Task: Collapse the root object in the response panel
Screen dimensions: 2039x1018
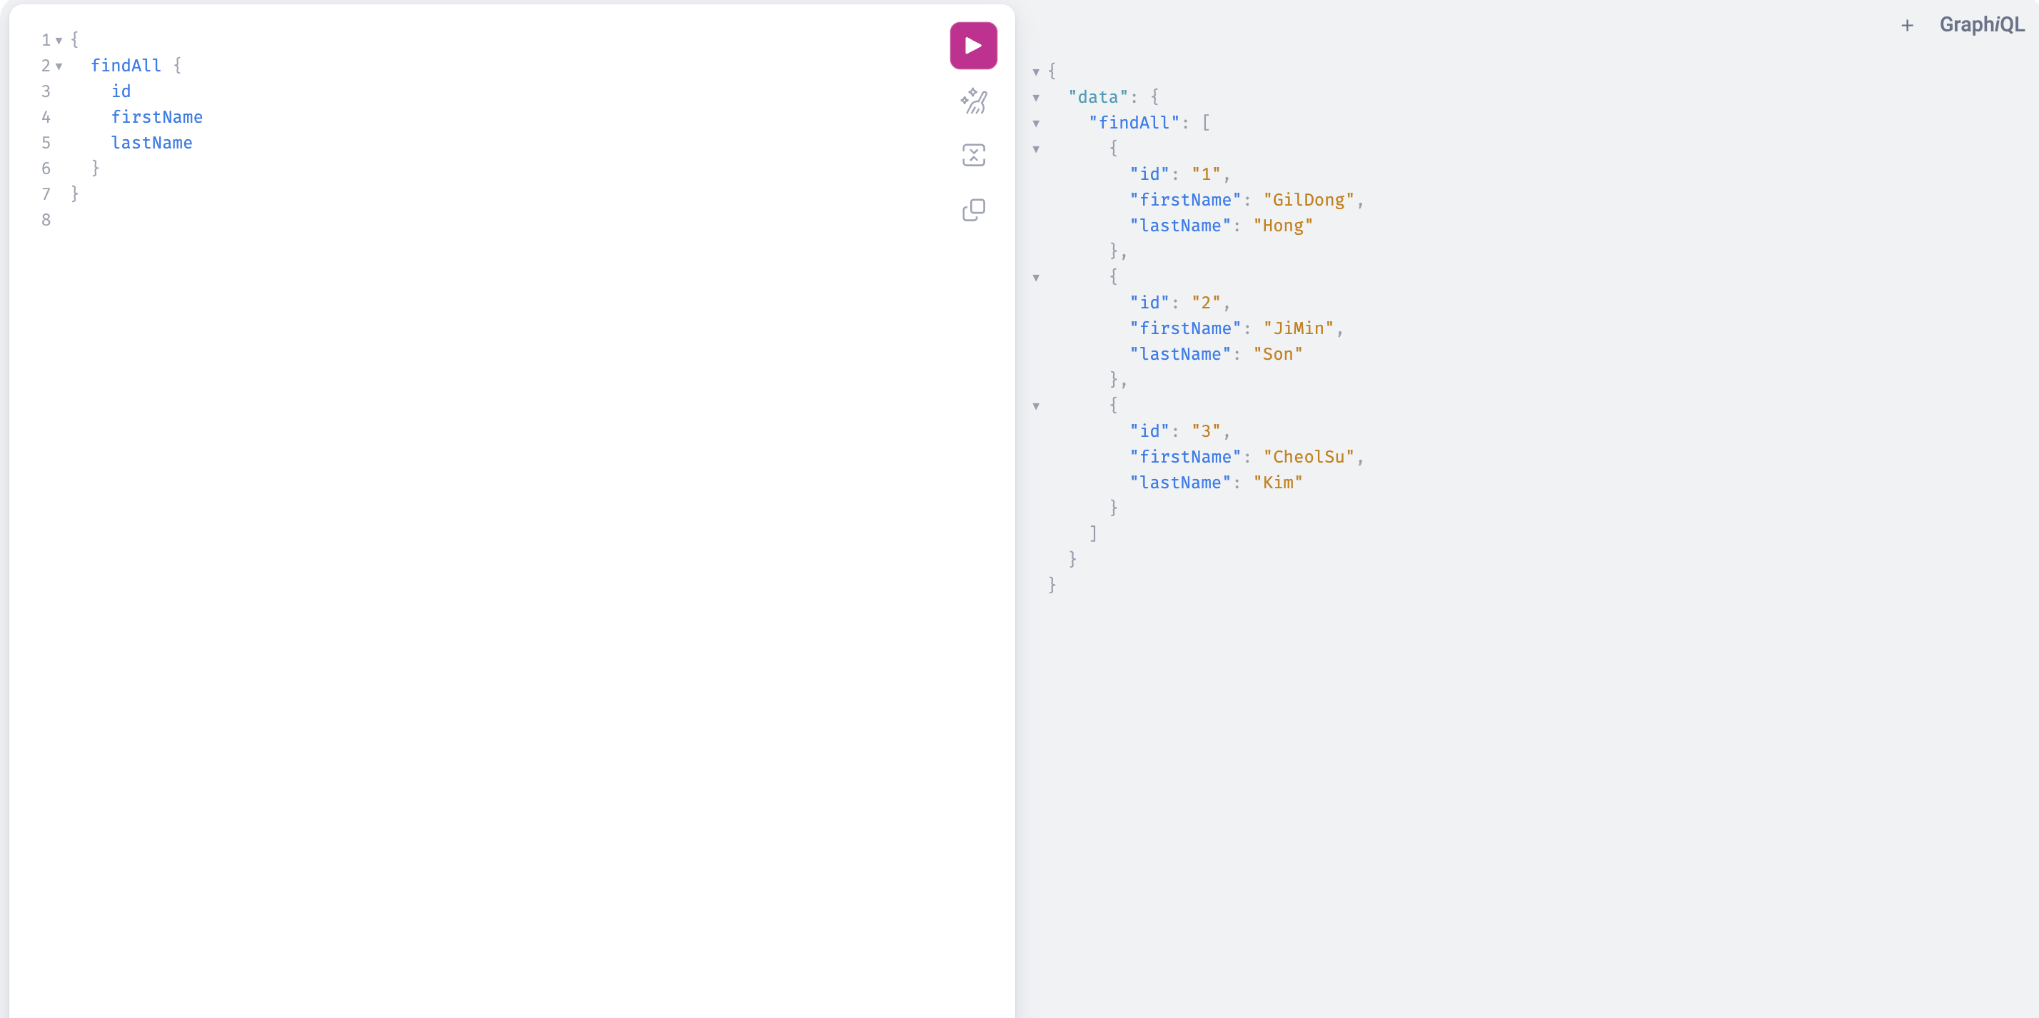Action: [1035, 71]
